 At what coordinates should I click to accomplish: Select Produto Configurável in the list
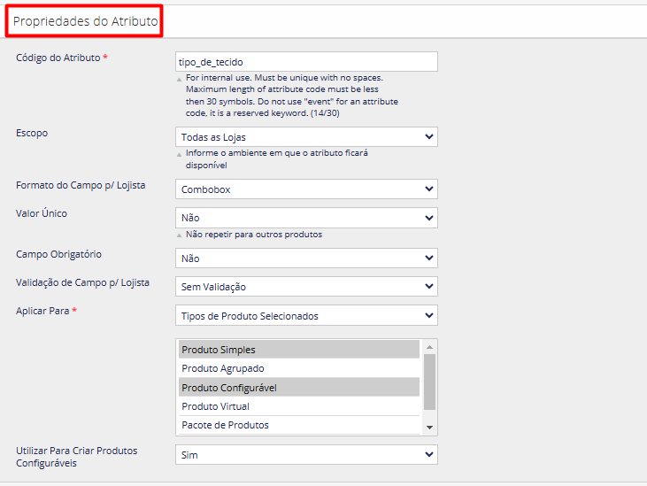tap(299, 388)
